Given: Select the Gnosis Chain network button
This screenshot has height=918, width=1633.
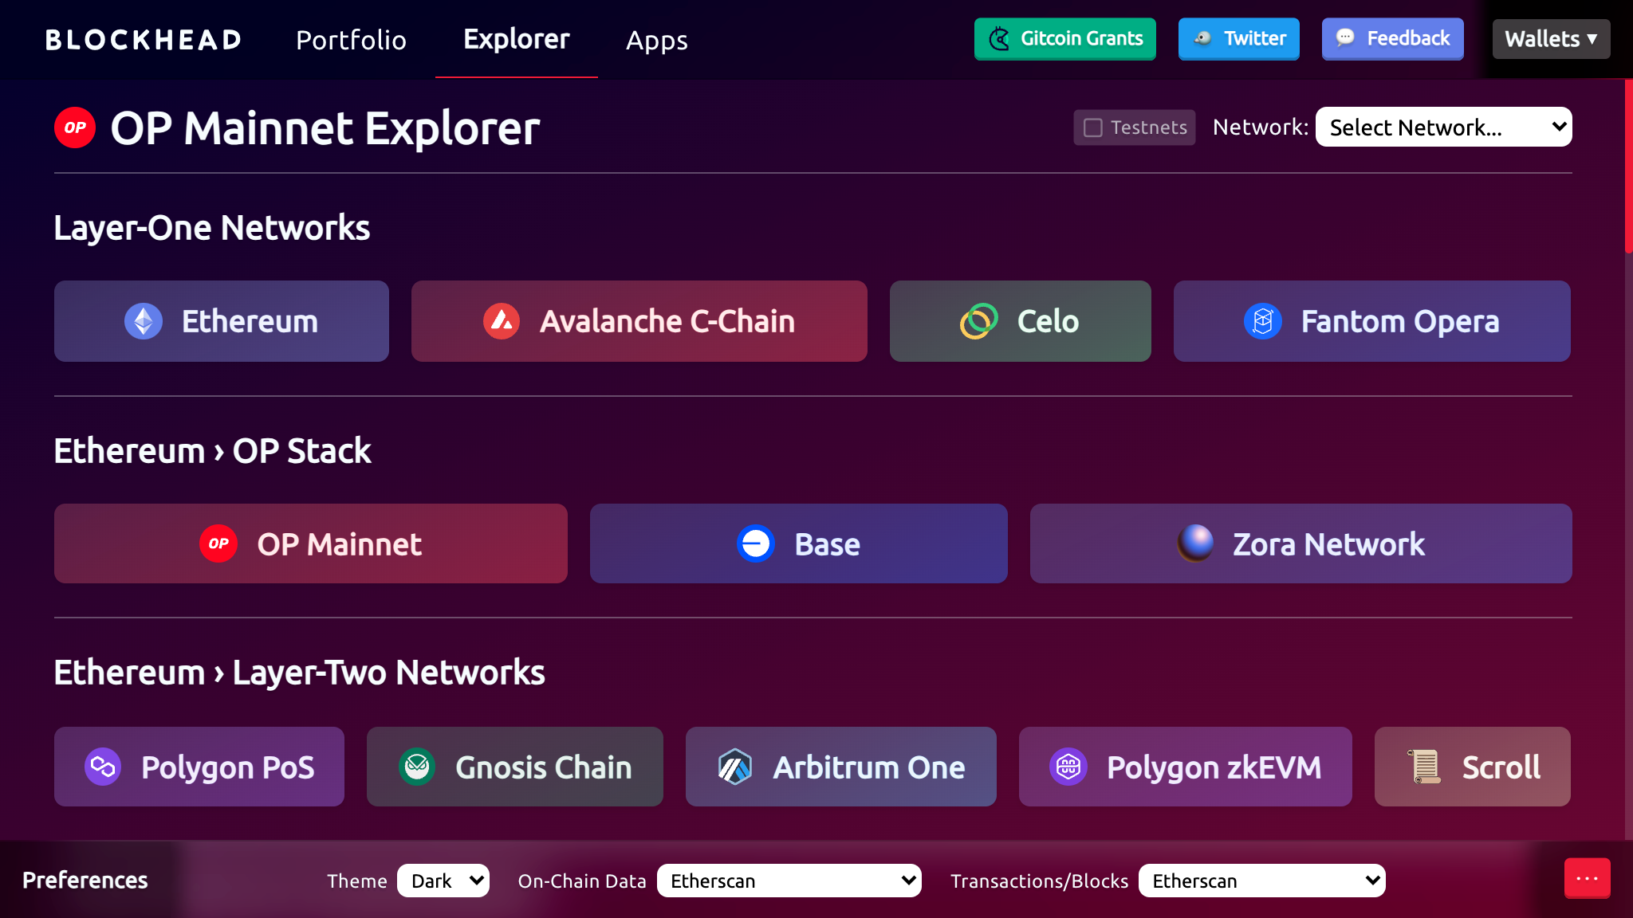Looking at the screenshot, I should coord(515,767).
